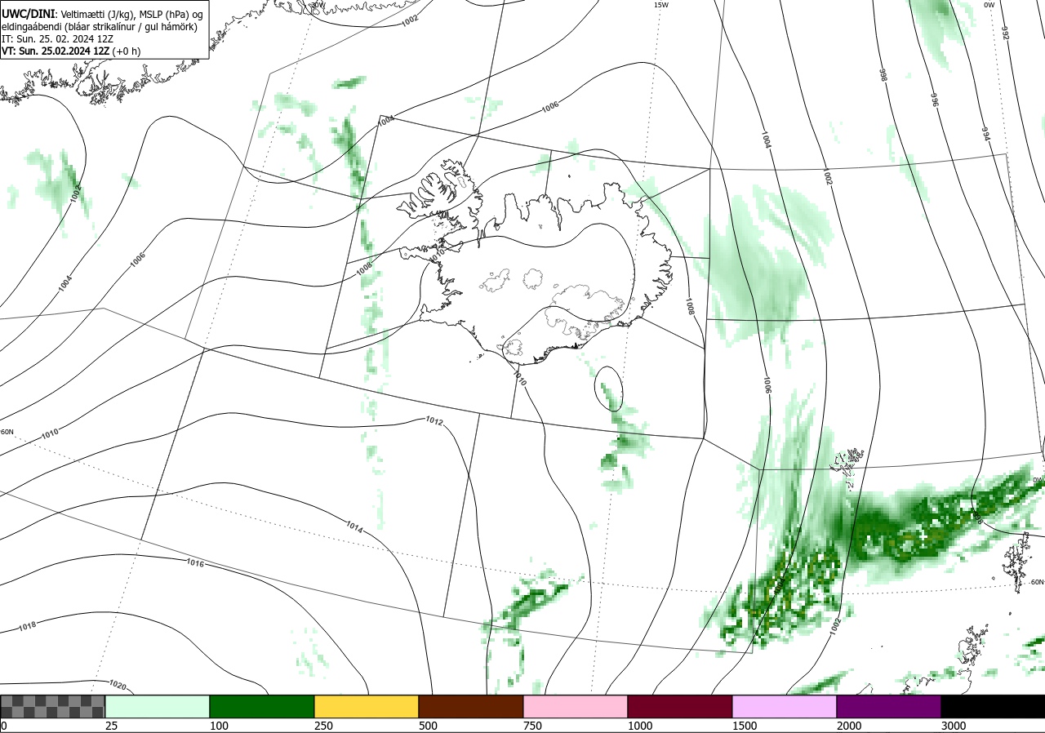Click the legend scale value 2000

click(x=850, y=726)
